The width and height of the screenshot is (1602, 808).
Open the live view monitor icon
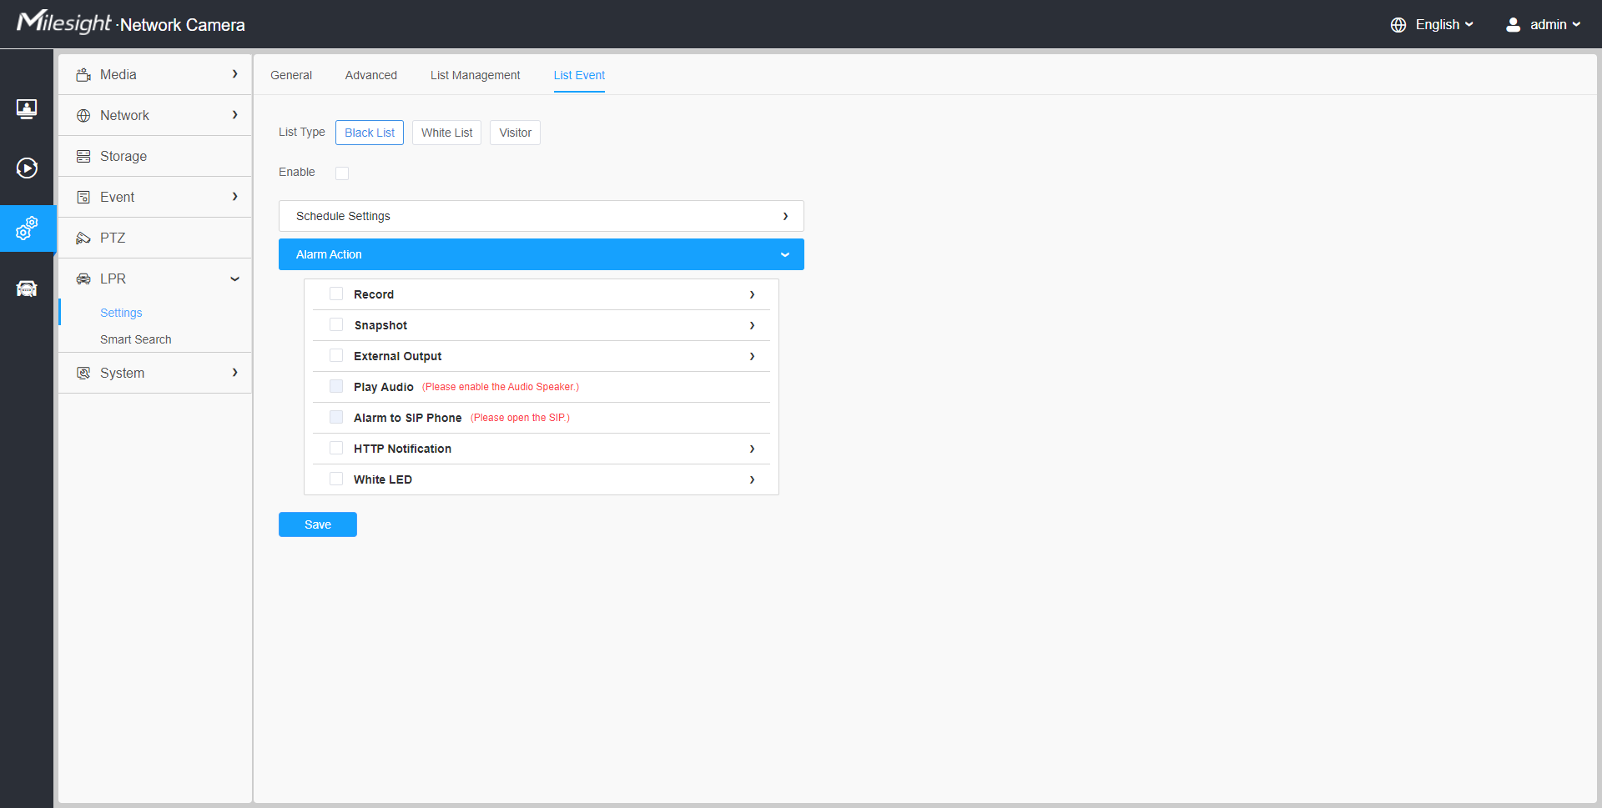pyautogui.click(x=27, y=108)
